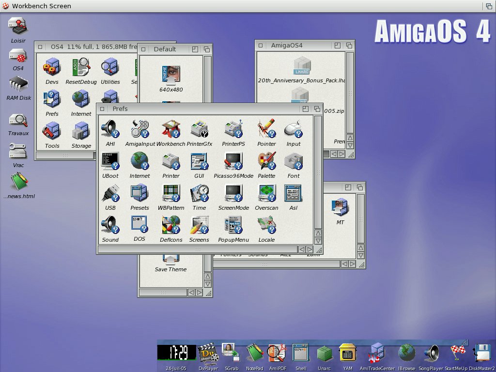Launch Shell from the dock
This screenshot has height=372, width=496.
[x=300, y=353]
